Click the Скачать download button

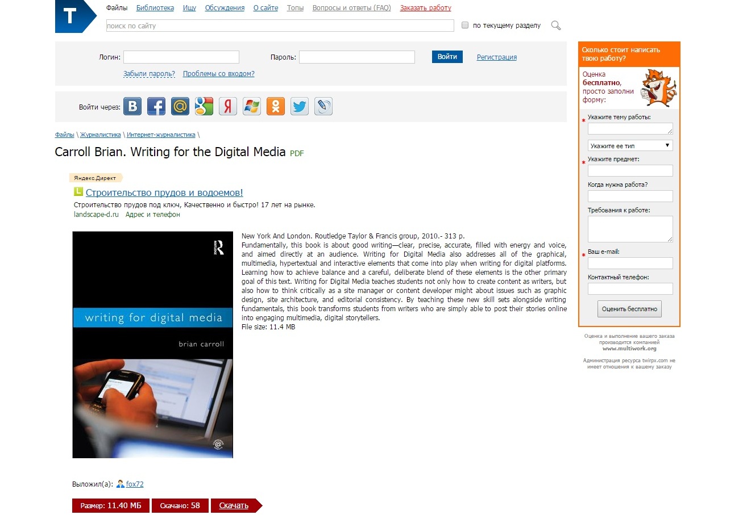(234, 505)
